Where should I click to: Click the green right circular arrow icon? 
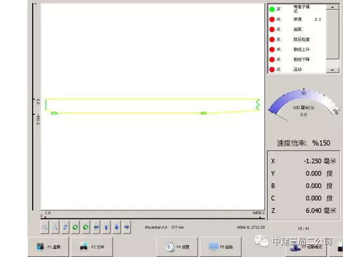coord(86,227)
